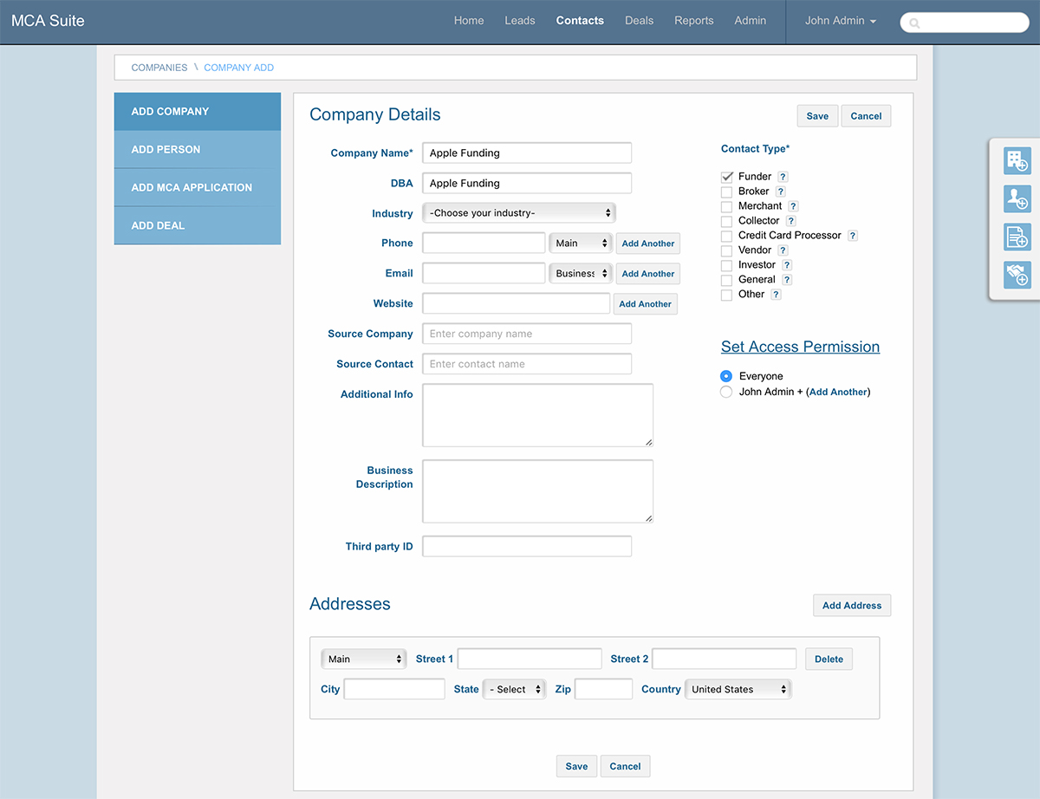Focus the Third party ID field
This screenshot has height=799, width=1040.
(x=527, y=547)
